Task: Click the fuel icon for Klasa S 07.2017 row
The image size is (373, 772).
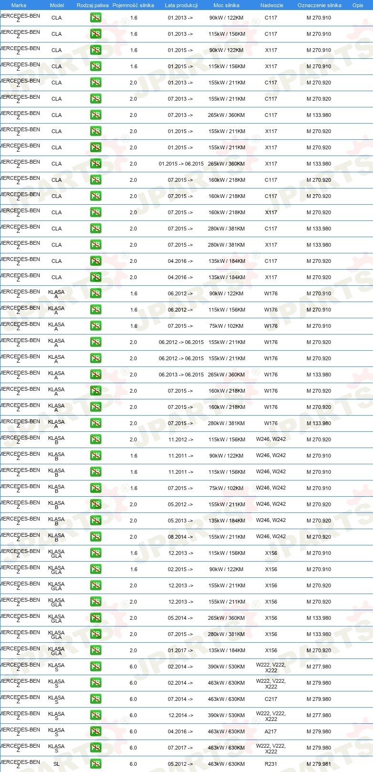Action: pyautogui.click(x=95, y=748)
